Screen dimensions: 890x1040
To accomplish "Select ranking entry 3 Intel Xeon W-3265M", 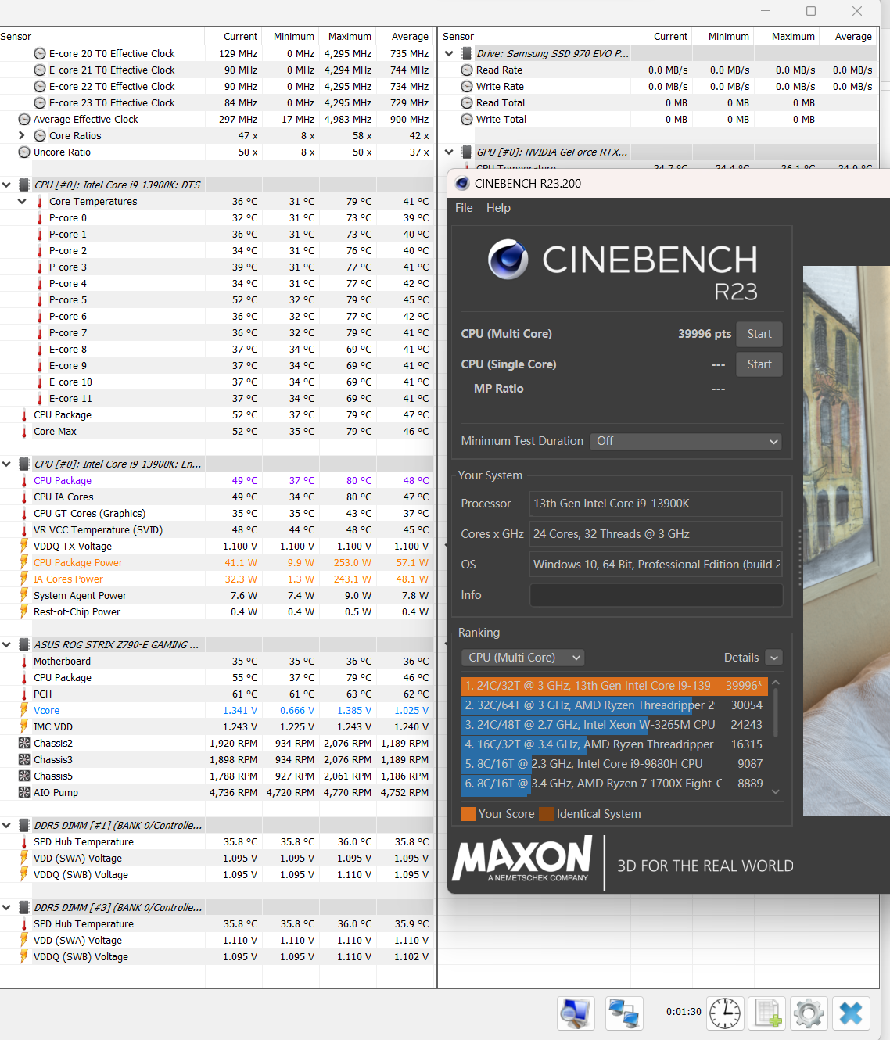I will tap(614, 725).
